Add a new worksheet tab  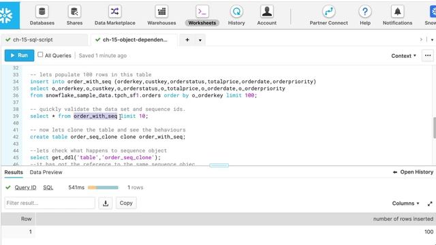coord(187,40)
